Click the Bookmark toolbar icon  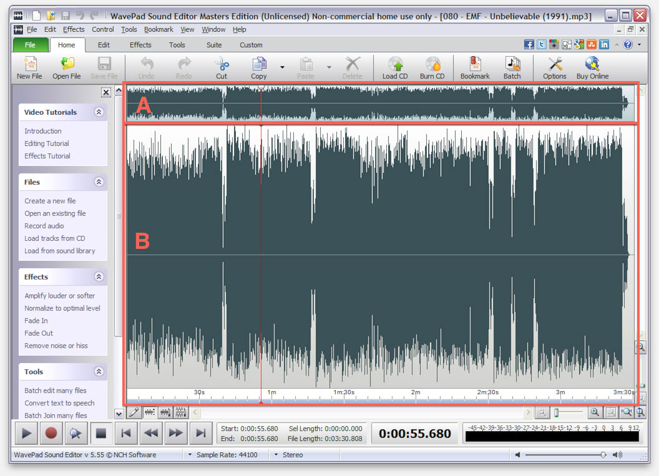tap(475, 67)
